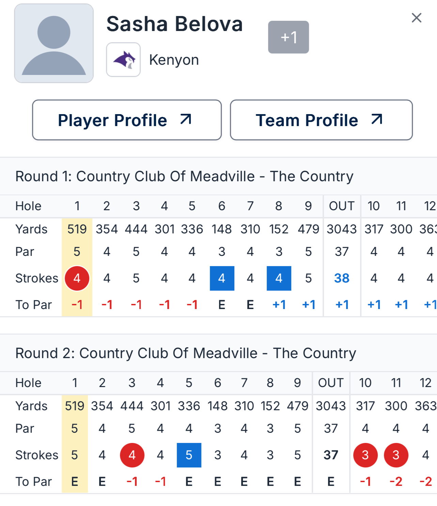Click the Round 1 course title header
This screenshot has height=506, width=437.
point(184,177)
